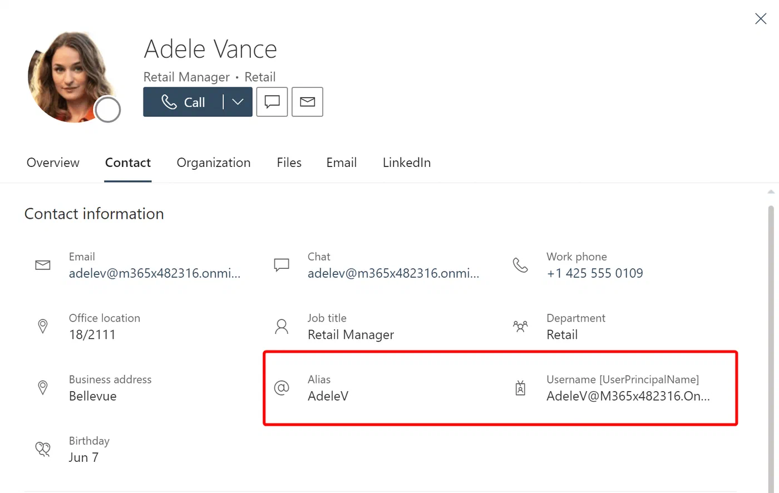
Task: Go to the Files tab
Action: coord(289,162)
